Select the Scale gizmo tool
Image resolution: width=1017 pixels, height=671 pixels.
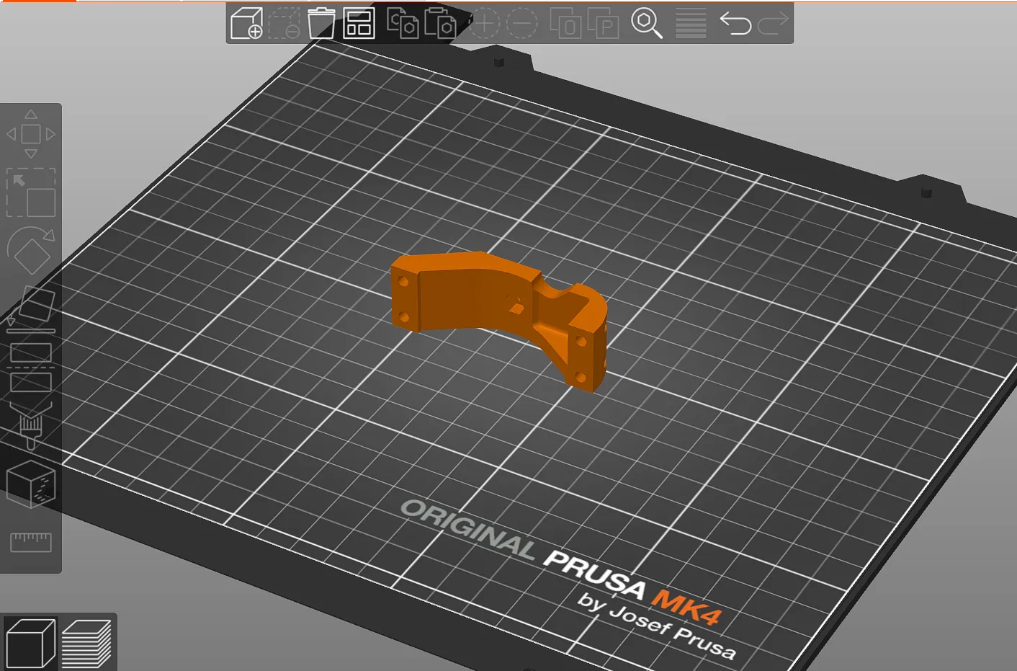point(31,192)
